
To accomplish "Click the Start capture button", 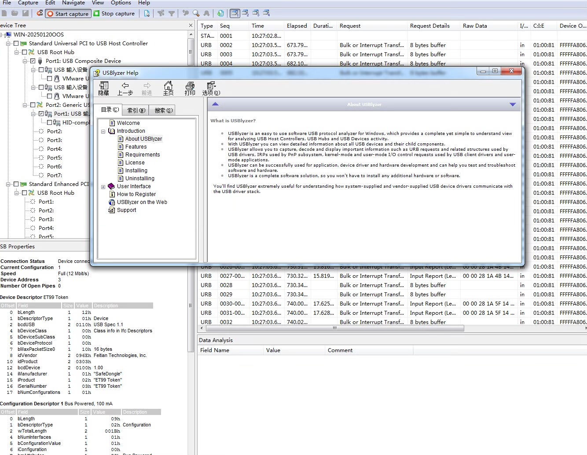I will click(68, 14).
